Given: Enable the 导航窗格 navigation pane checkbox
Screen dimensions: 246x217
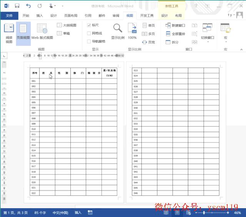Looking at the screenshot, I should tap(89, 41).
